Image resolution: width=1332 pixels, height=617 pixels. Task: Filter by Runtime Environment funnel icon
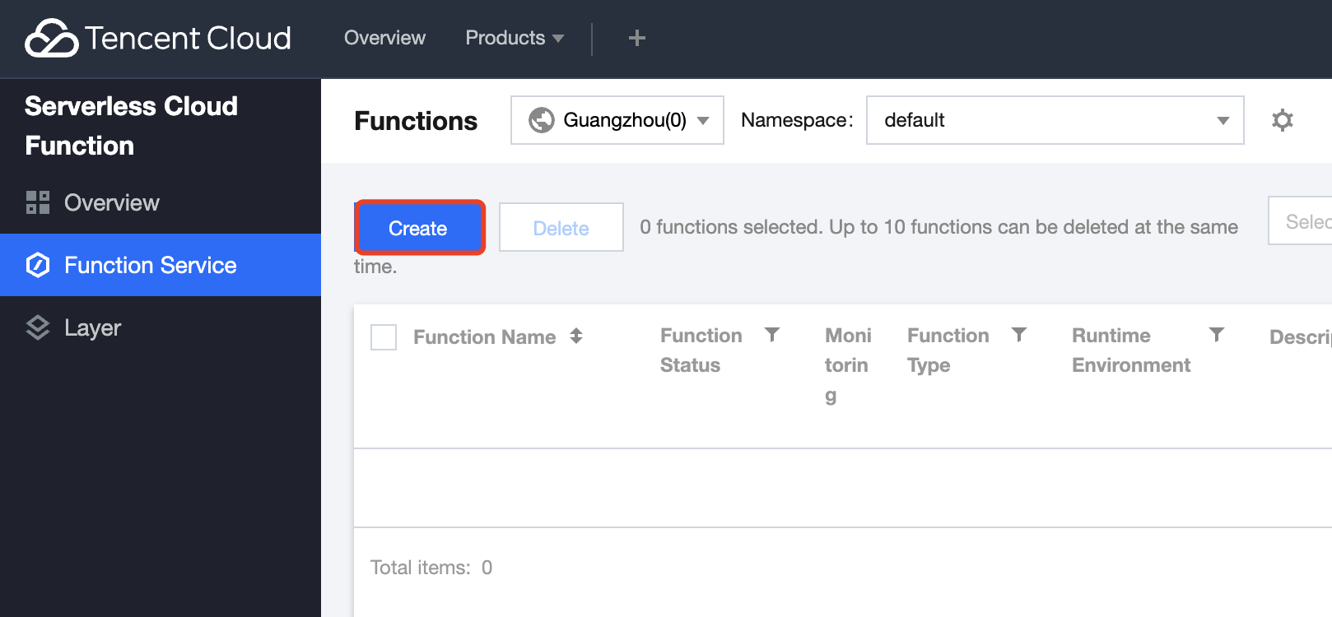click(1216, 335)
